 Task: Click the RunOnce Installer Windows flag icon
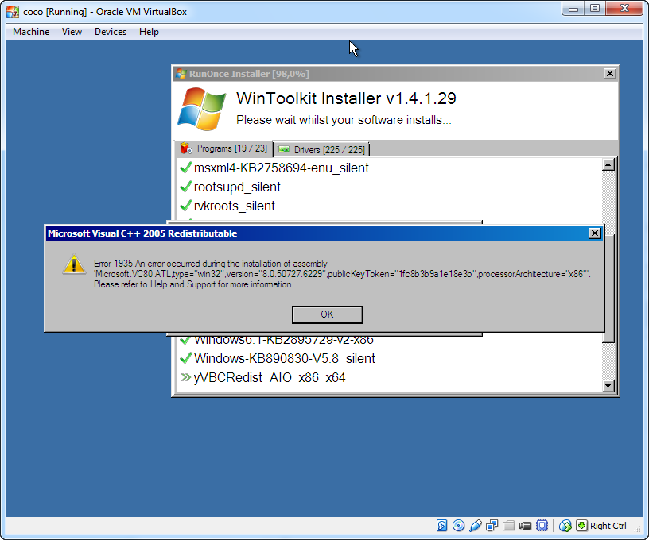[x=181, y=74]
